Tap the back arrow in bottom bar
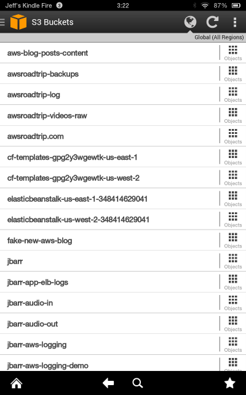Viewport: 246px width, 395px height. pos(108,383)
